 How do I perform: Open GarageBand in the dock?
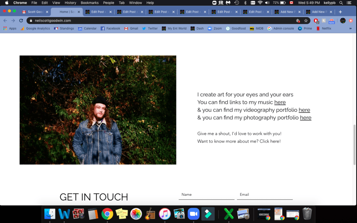150,214
